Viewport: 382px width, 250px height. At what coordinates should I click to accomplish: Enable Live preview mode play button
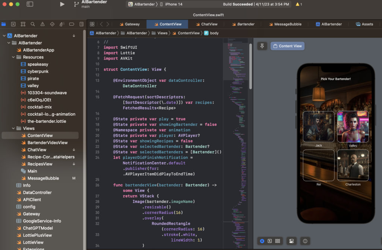[262, 241]
